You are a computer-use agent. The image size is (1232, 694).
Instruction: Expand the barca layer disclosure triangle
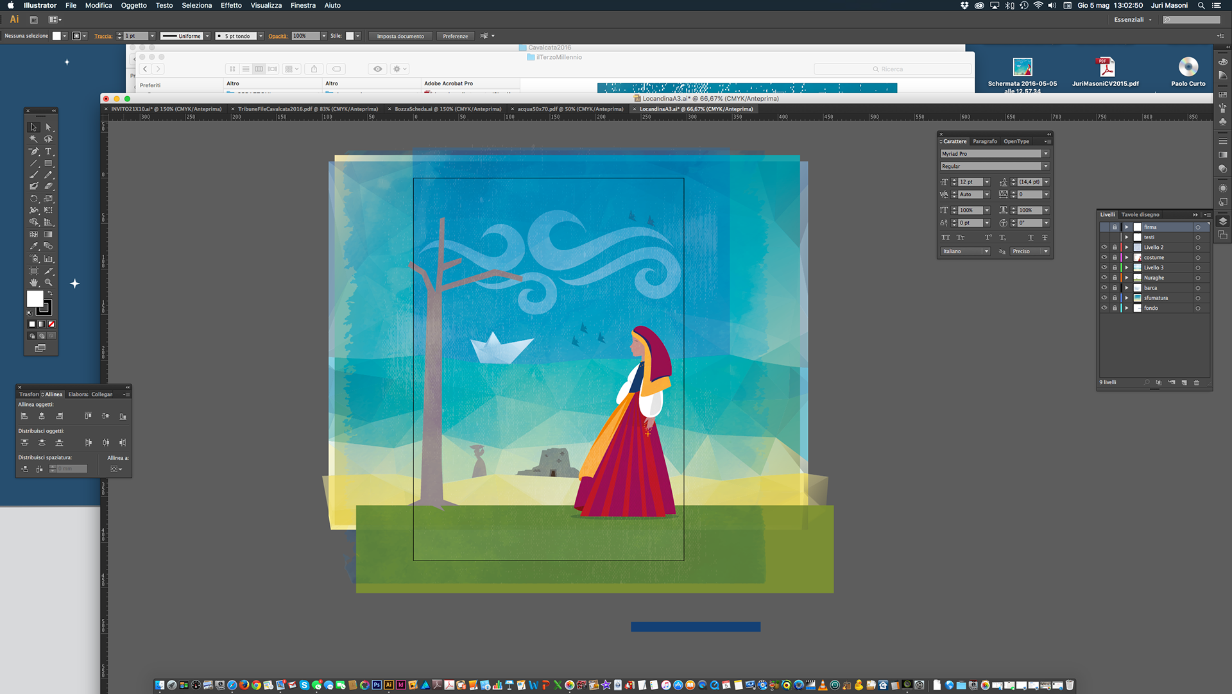click(1126, 288)
